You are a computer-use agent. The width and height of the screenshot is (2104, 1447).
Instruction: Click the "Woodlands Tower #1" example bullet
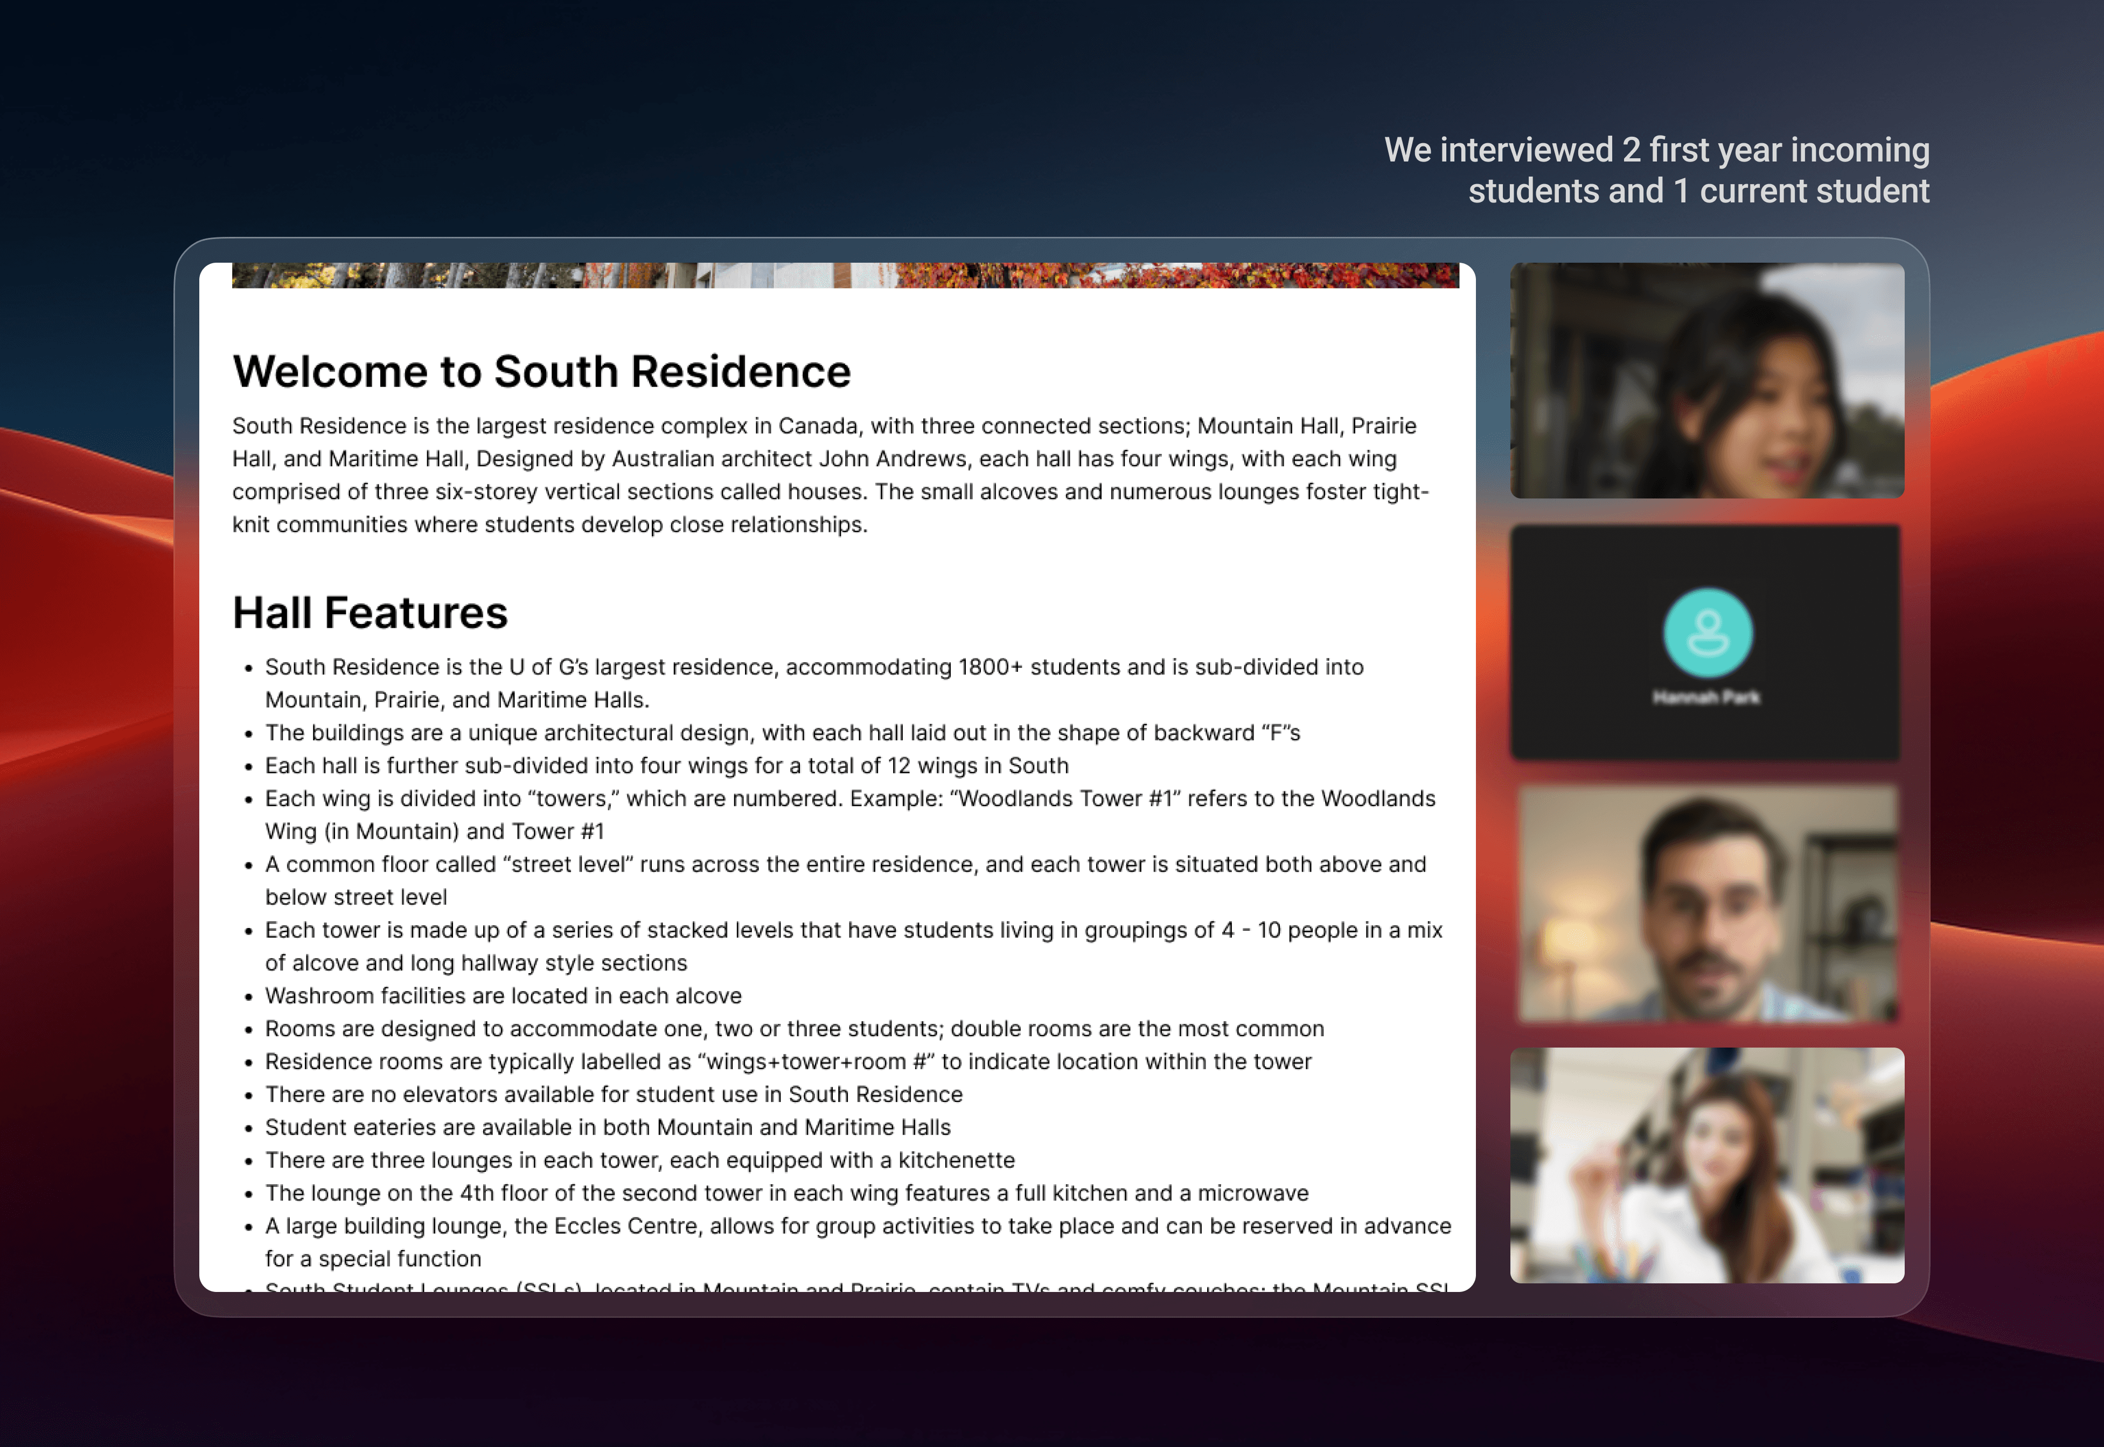pos(849,799)
